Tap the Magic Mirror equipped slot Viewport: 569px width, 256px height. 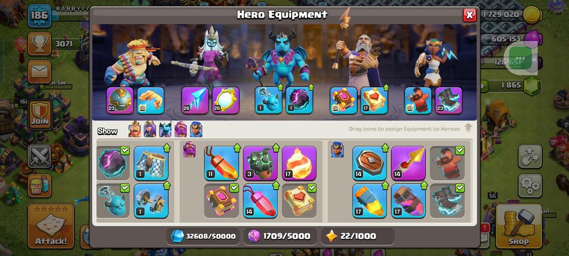click(x=225, y=101)
